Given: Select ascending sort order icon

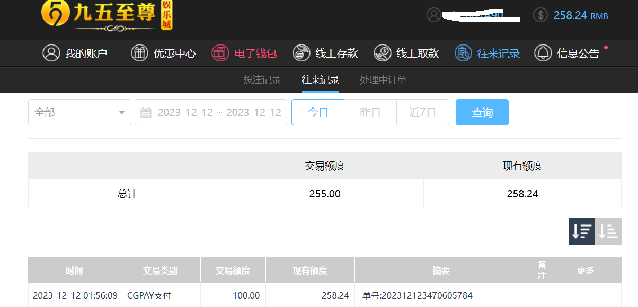Looking at the screenshot, I should pyautogui.click(x=608, y=231).
